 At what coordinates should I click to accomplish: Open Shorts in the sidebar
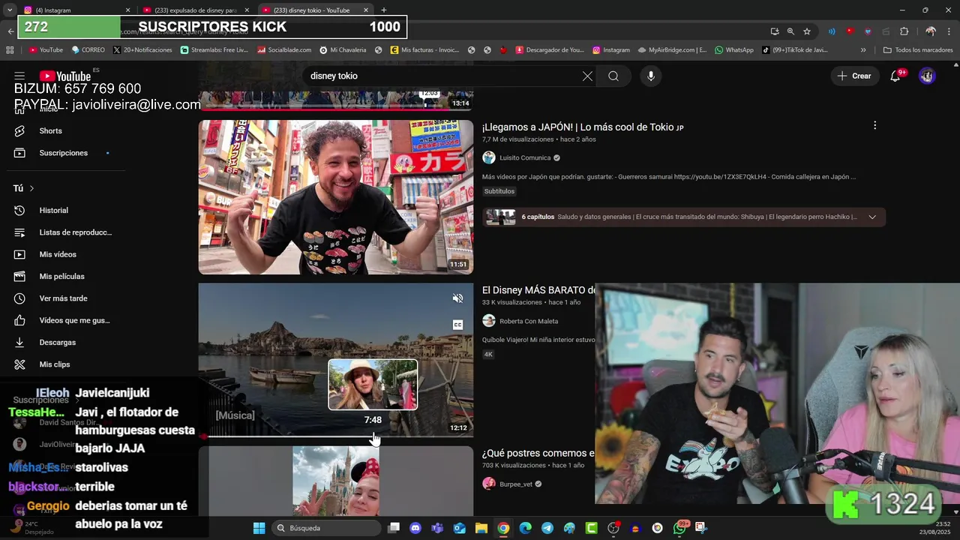(50, 130)
